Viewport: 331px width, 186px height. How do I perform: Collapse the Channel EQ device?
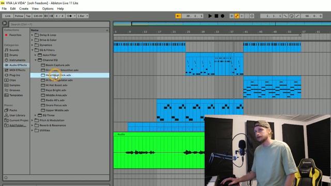(x=36, y=60)
